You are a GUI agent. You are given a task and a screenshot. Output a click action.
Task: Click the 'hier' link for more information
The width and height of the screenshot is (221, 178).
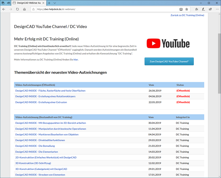point(76,60)
